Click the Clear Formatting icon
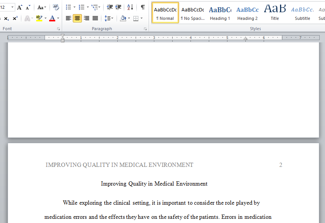Viewport: 325px width, 223px height. point(56,8)
